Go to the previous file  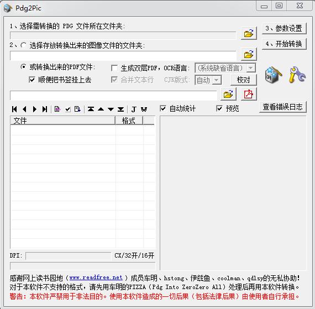tap(24, 109)
